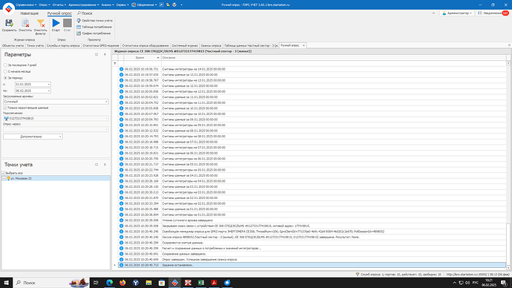
Task: Toggle Только недостающие данные checkbox
Action: point(5,108)
